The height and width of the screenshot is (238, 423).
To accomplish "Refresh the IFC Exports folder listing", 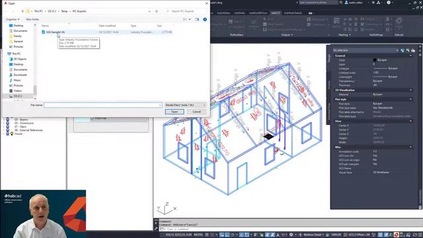I will coord(157,11).
